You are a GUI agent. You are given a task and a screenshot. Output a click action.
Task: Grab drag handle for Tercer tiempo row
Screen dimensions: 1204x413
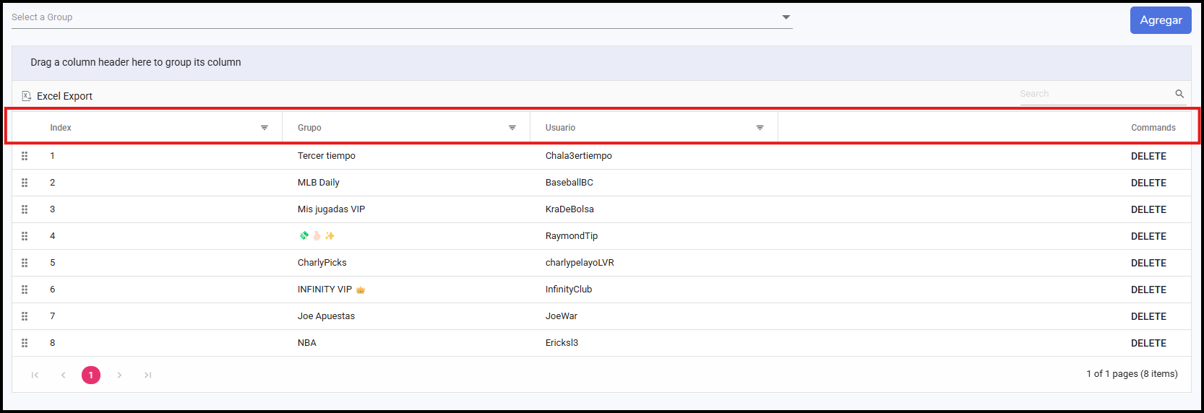(25, 156)
